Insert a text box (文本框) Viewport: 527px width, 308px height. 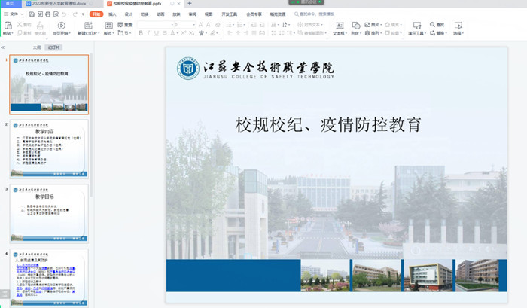339,25
